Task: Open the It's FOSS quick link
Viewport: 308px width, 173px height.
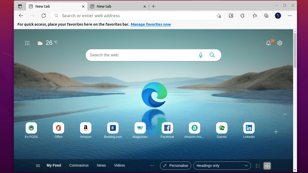Action: pyautogui.click(x=31, y=130)
